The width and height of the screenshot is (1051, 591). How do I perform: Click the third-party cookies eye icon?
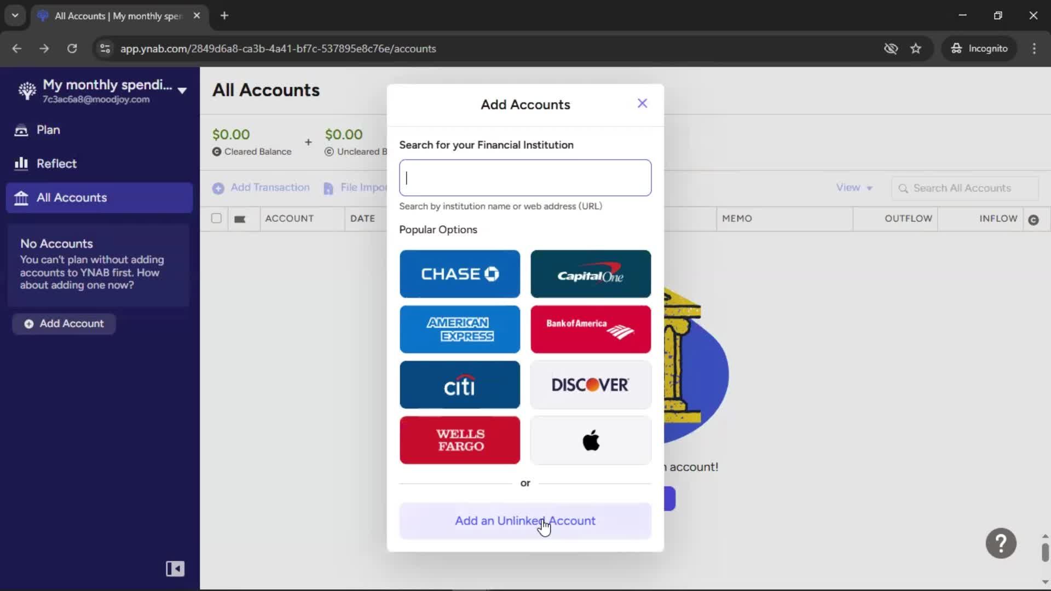891,49
